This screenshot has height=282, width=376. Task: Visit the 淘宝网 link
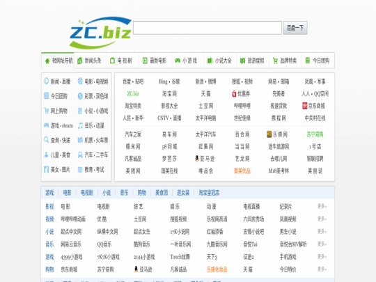[x=169, y=94]
